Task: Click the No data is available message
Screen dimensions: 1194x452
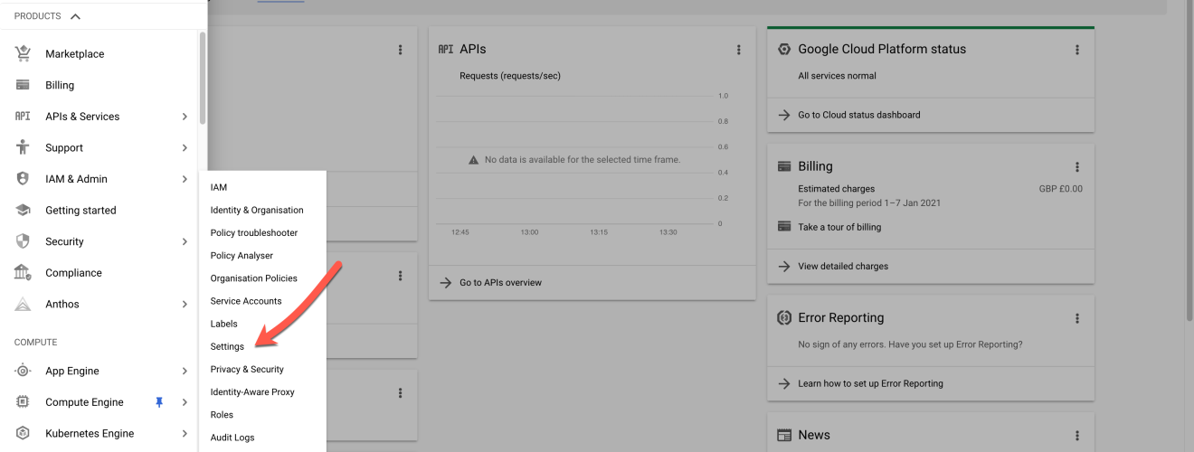Action: pyautogui.click(x=583, y=159)
